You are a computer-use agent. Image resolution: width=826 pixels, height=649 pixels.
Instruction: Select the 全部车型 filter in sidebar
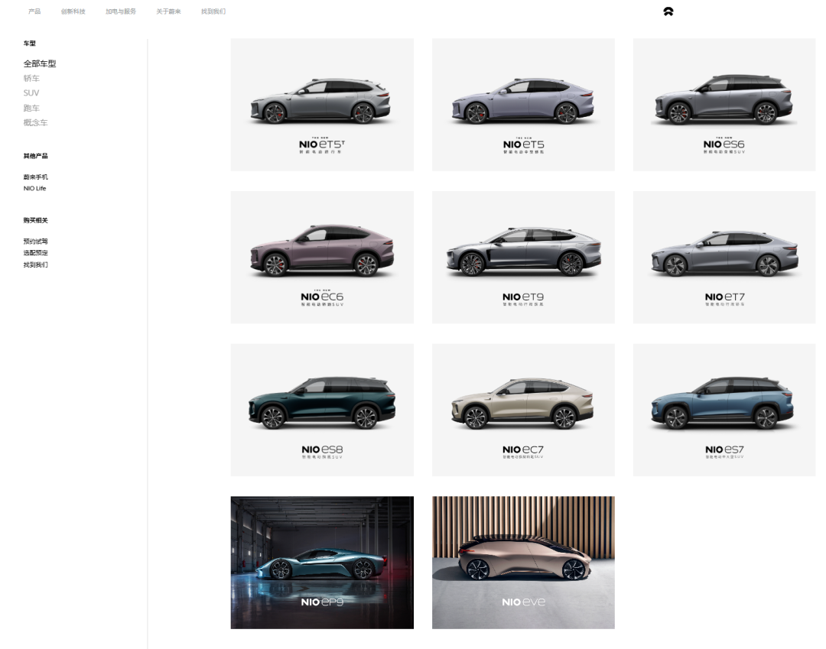pos(40,63)
